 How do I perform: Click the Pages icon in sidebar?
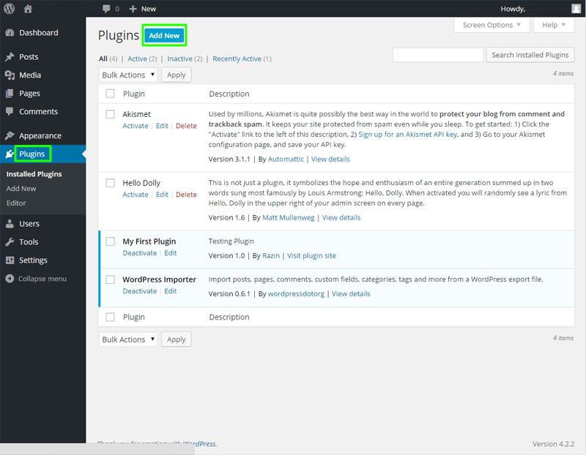(x=10, y=94)
